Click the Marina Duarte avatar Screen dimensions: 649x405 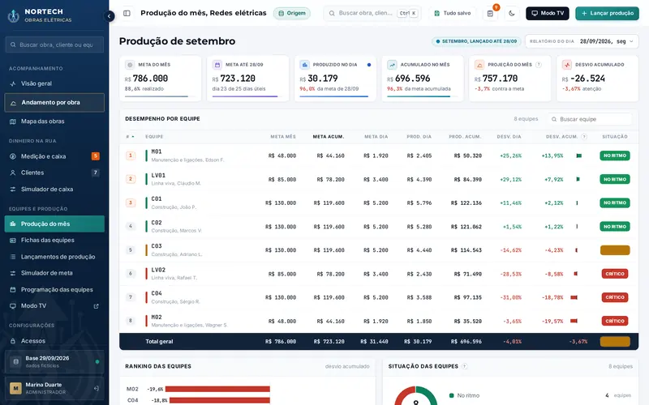pyautogui.click(x=15, y=389)
